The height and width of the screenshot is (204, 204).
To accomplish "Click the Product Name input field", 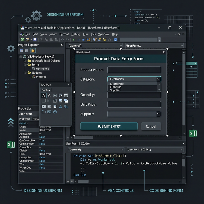I will 134,70.
